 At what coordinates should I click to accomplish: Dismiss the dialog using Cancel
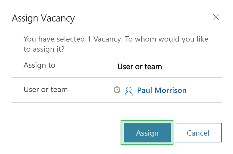point(198,133)
